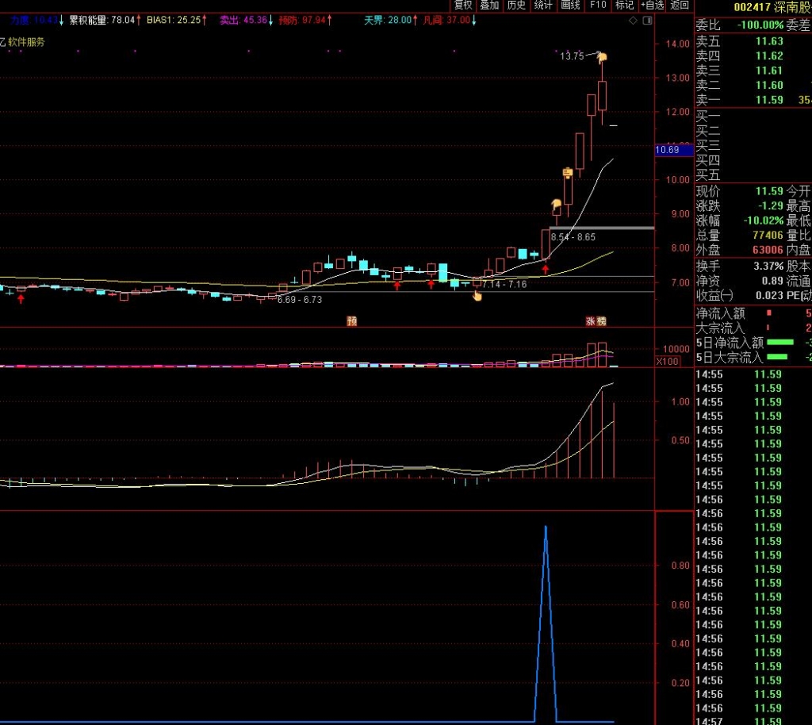Click the 标记 mark button
Image resolution: width=812 pixels, height=725 pixels.
624,6
